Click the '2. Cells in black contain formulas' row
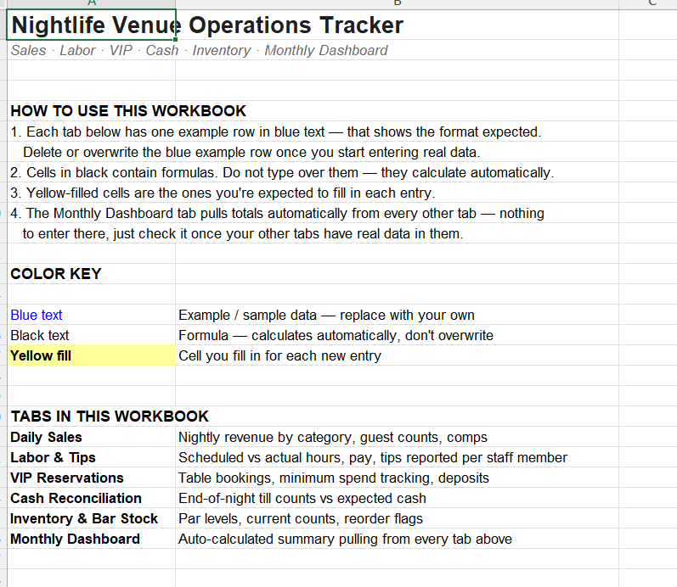 tap(282, 172)
